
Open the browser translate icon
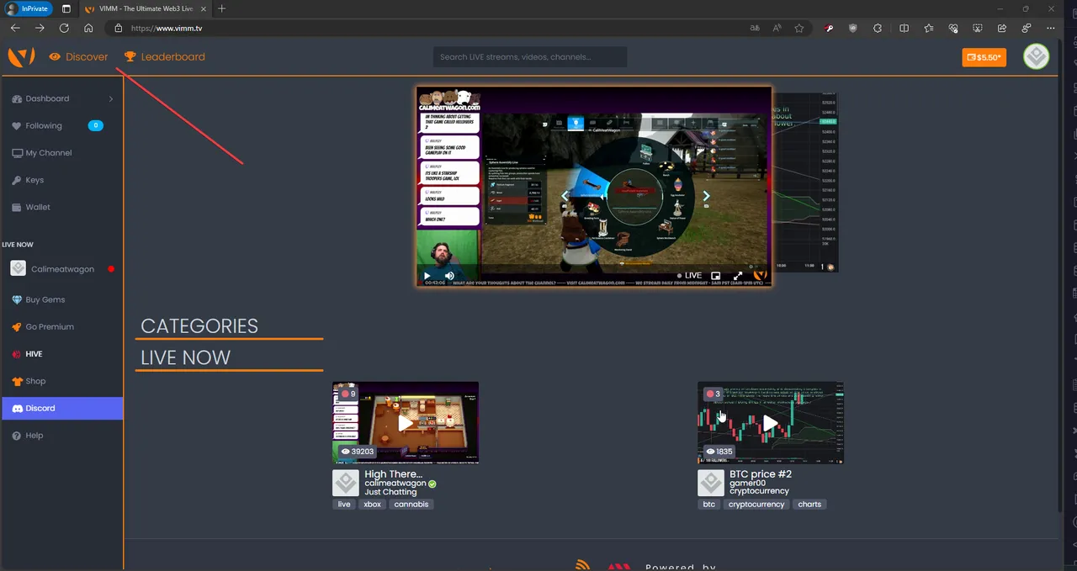click(x=756, y=28)
